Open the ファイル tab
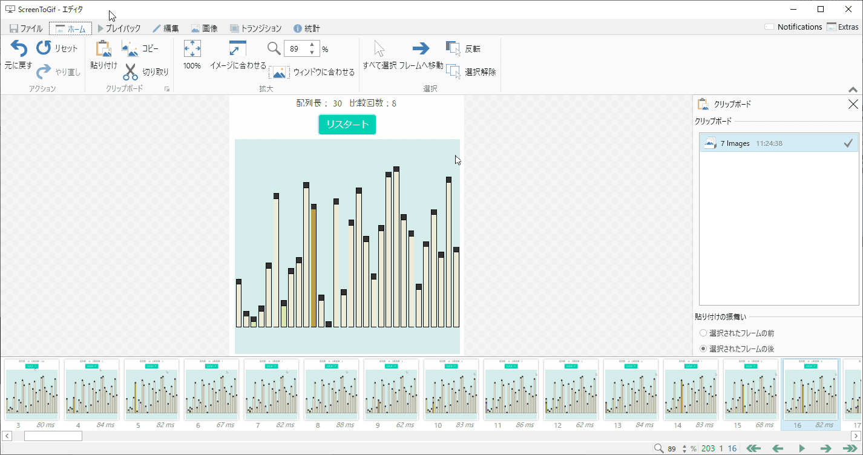863x455 pixels. [x=26, y=28]
